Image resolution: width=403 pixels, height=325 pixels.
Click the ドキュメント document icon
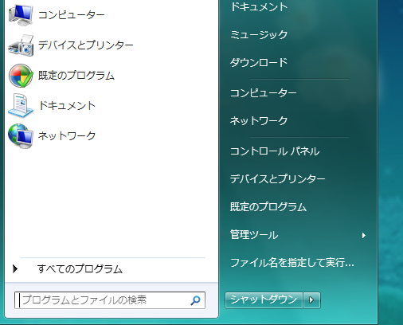pyautogui.click(x=21, y=105)
